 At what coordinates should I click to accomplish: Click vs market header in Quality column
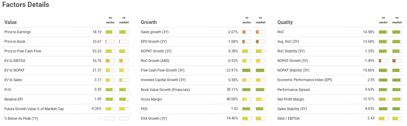point(397,20)
